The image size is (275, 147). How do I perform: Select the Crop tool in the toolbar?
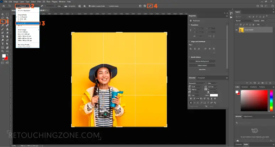[x=2, y=22]
